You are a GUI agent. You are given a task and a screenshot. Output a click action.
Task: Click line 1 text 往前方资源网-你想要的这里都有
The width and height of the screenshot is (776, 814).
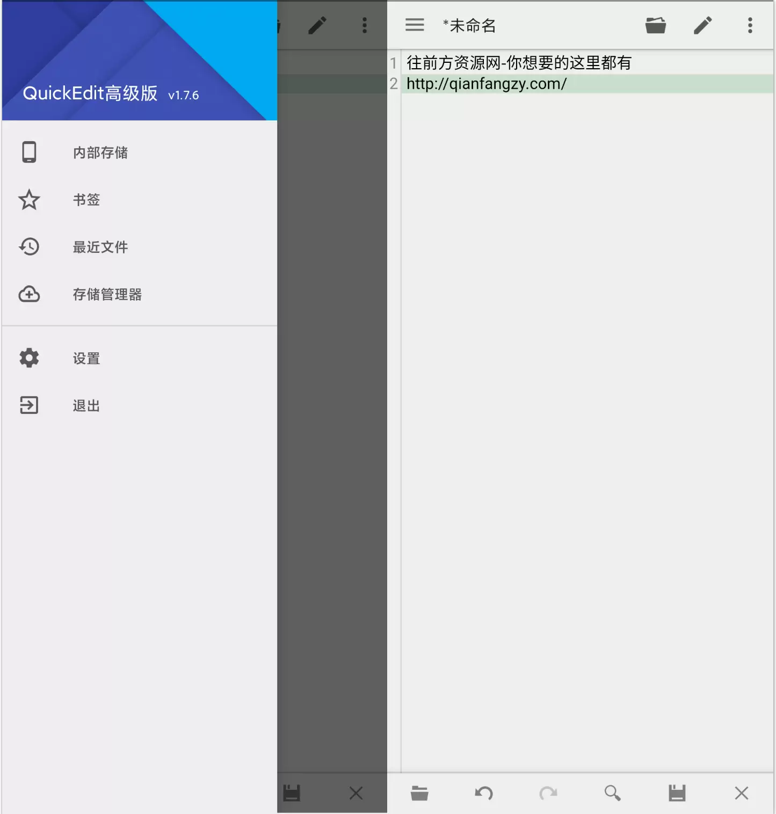[x=519, y=63]
